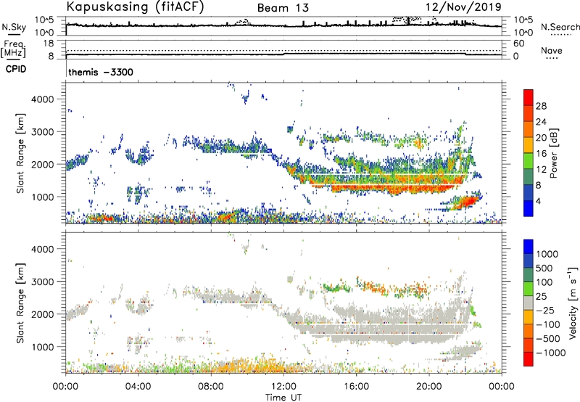
Task: Click the "28" tick on the power scale
Action: (x=541, y=106)
